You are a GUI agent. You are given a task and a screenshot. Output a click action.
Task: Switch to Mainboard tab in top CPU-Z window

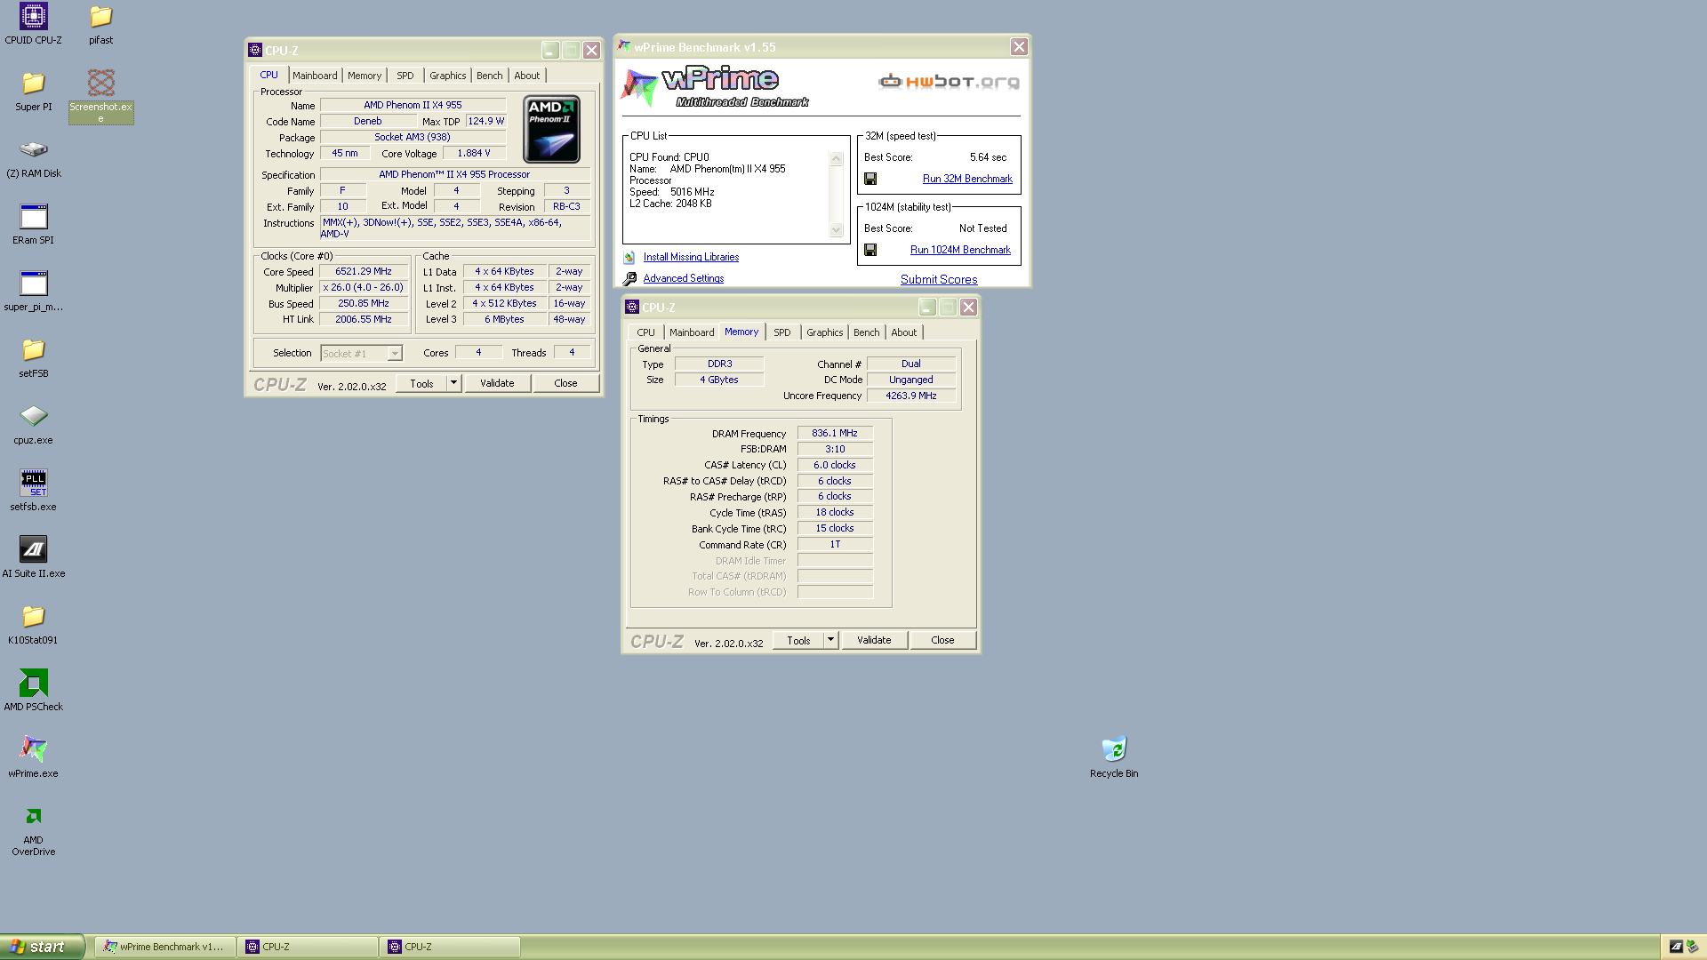click(315, 76)
